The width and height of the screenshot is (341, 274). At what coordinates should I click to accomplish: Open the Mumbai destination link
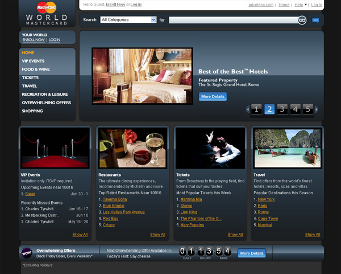pyautogui.click(x=265, y=225)
